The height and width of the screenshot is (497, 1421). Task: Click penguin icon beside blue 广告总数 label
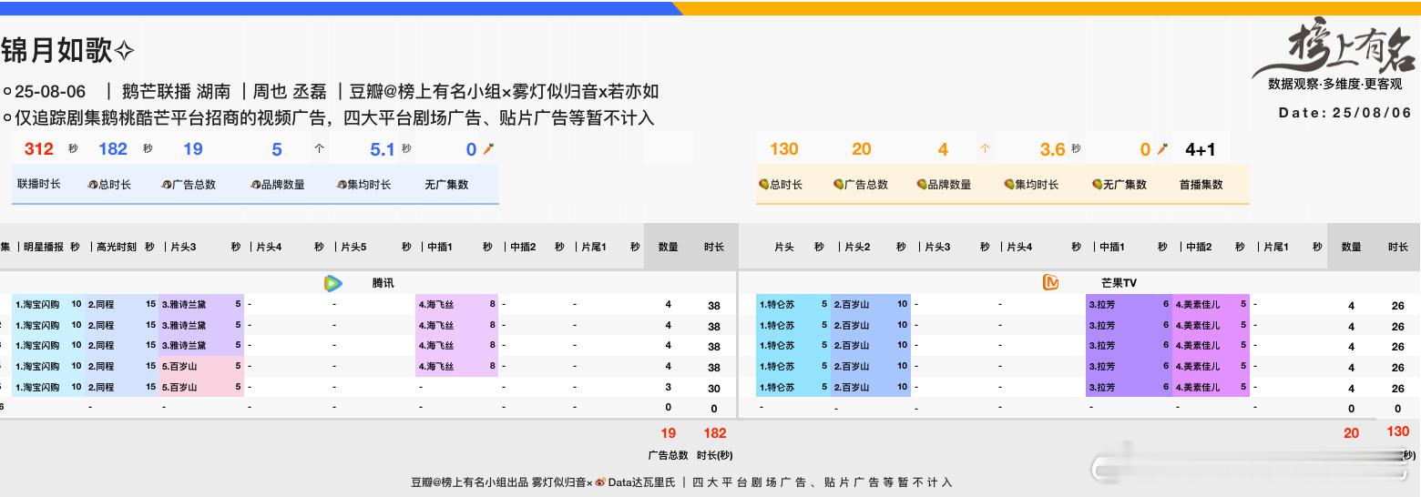167,185
